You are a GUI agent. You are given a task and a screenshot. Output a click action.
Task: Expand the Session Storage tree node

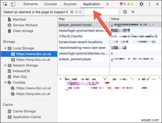[5, 65]
